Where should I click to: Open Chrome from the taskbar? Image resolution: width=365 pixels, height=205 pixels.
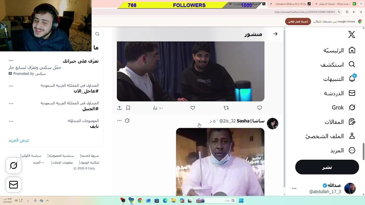tap(140, 200)
